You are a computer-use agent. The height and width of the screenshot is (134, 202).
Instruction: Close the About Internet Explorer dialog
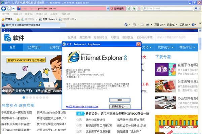pos(138,44)
